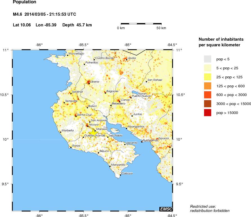251x217 pixels.
Task: Click the Esparza label
Action: tap(163, 138)
